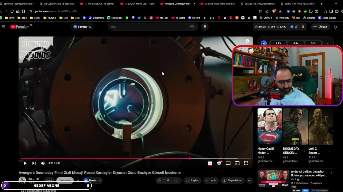This screenshot has width=343, height=192.
Task: Play the video with the play button
Action: point(25,163)
